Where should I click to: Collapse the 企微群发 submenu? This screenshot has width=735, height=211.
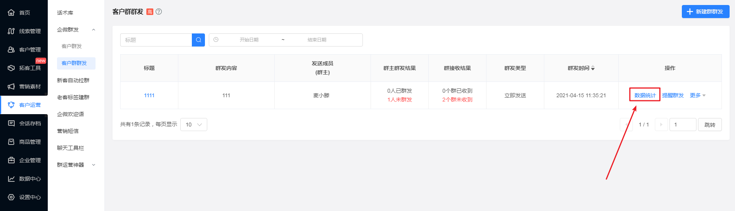tap(94, 30)
